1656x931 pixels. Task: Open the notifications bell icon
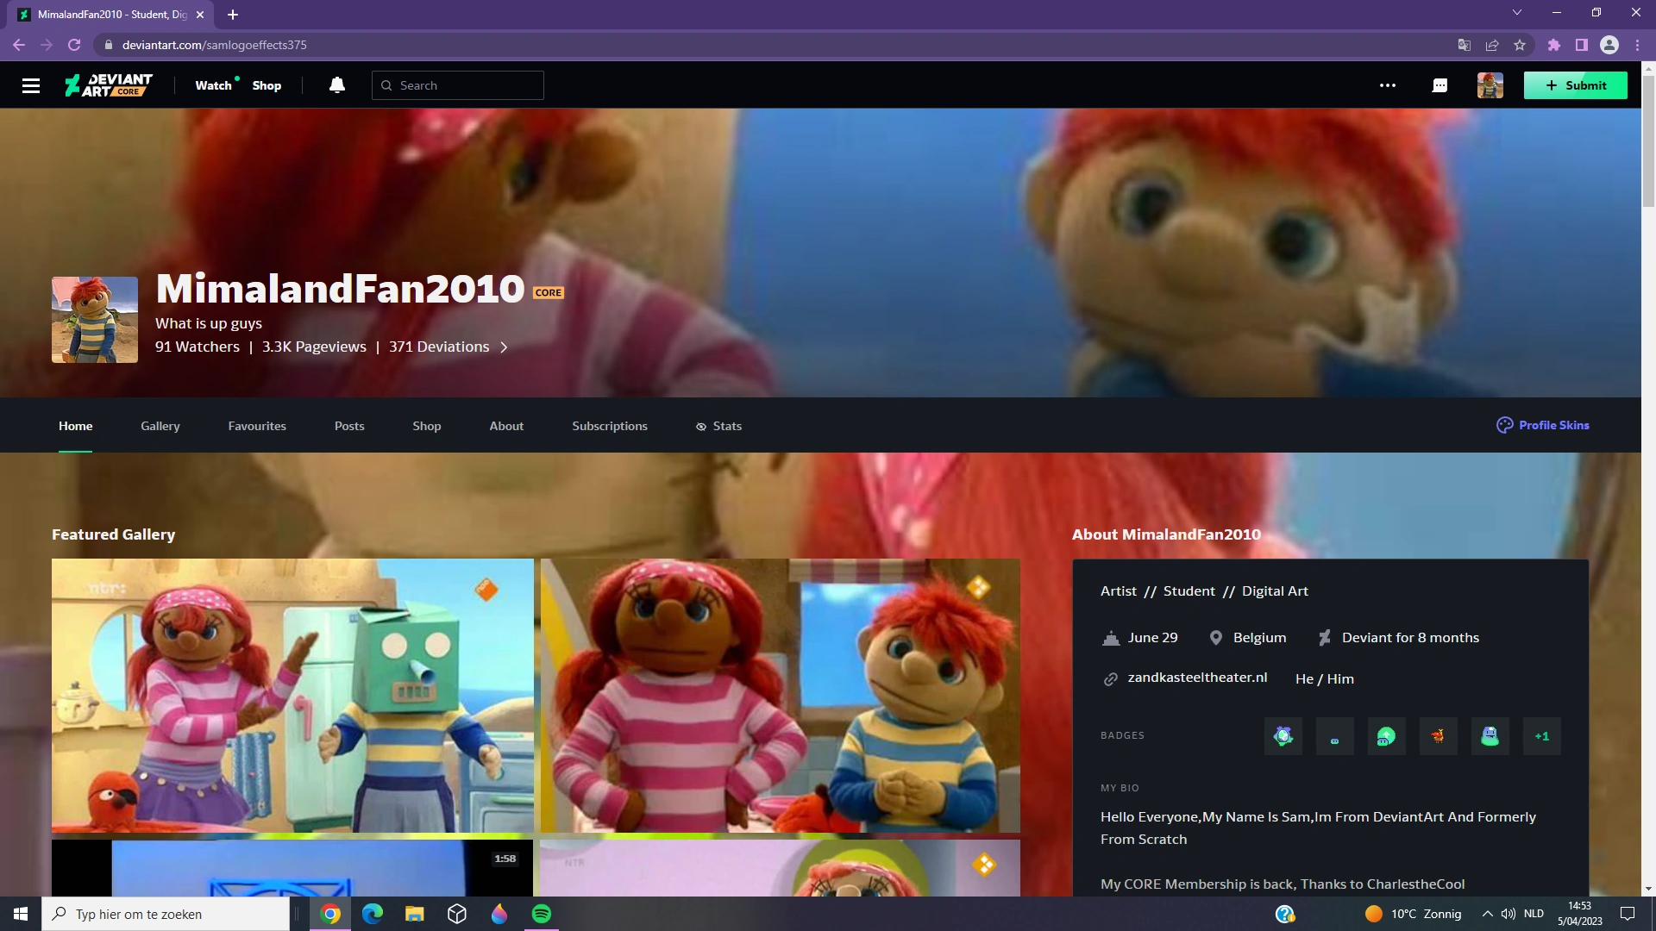(336, 84)
